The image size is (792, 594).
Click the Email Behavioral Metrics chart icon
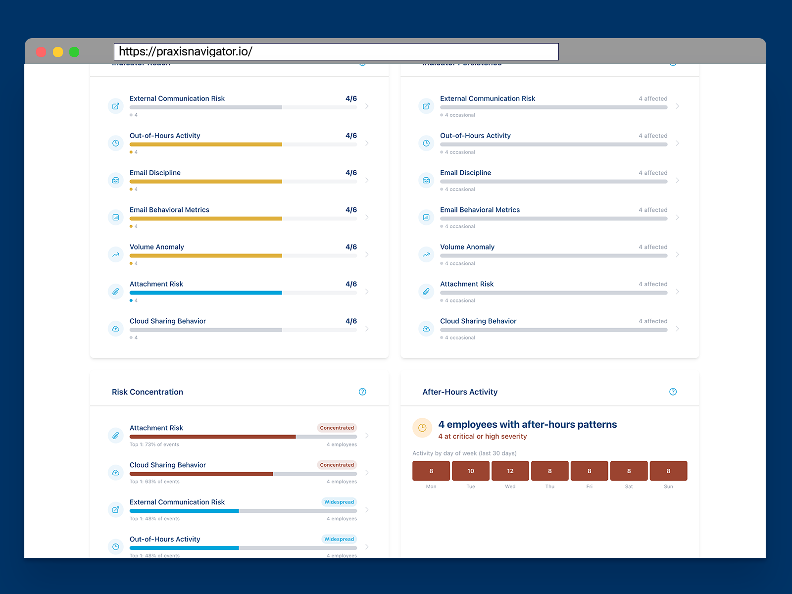[x=116, y=217]
